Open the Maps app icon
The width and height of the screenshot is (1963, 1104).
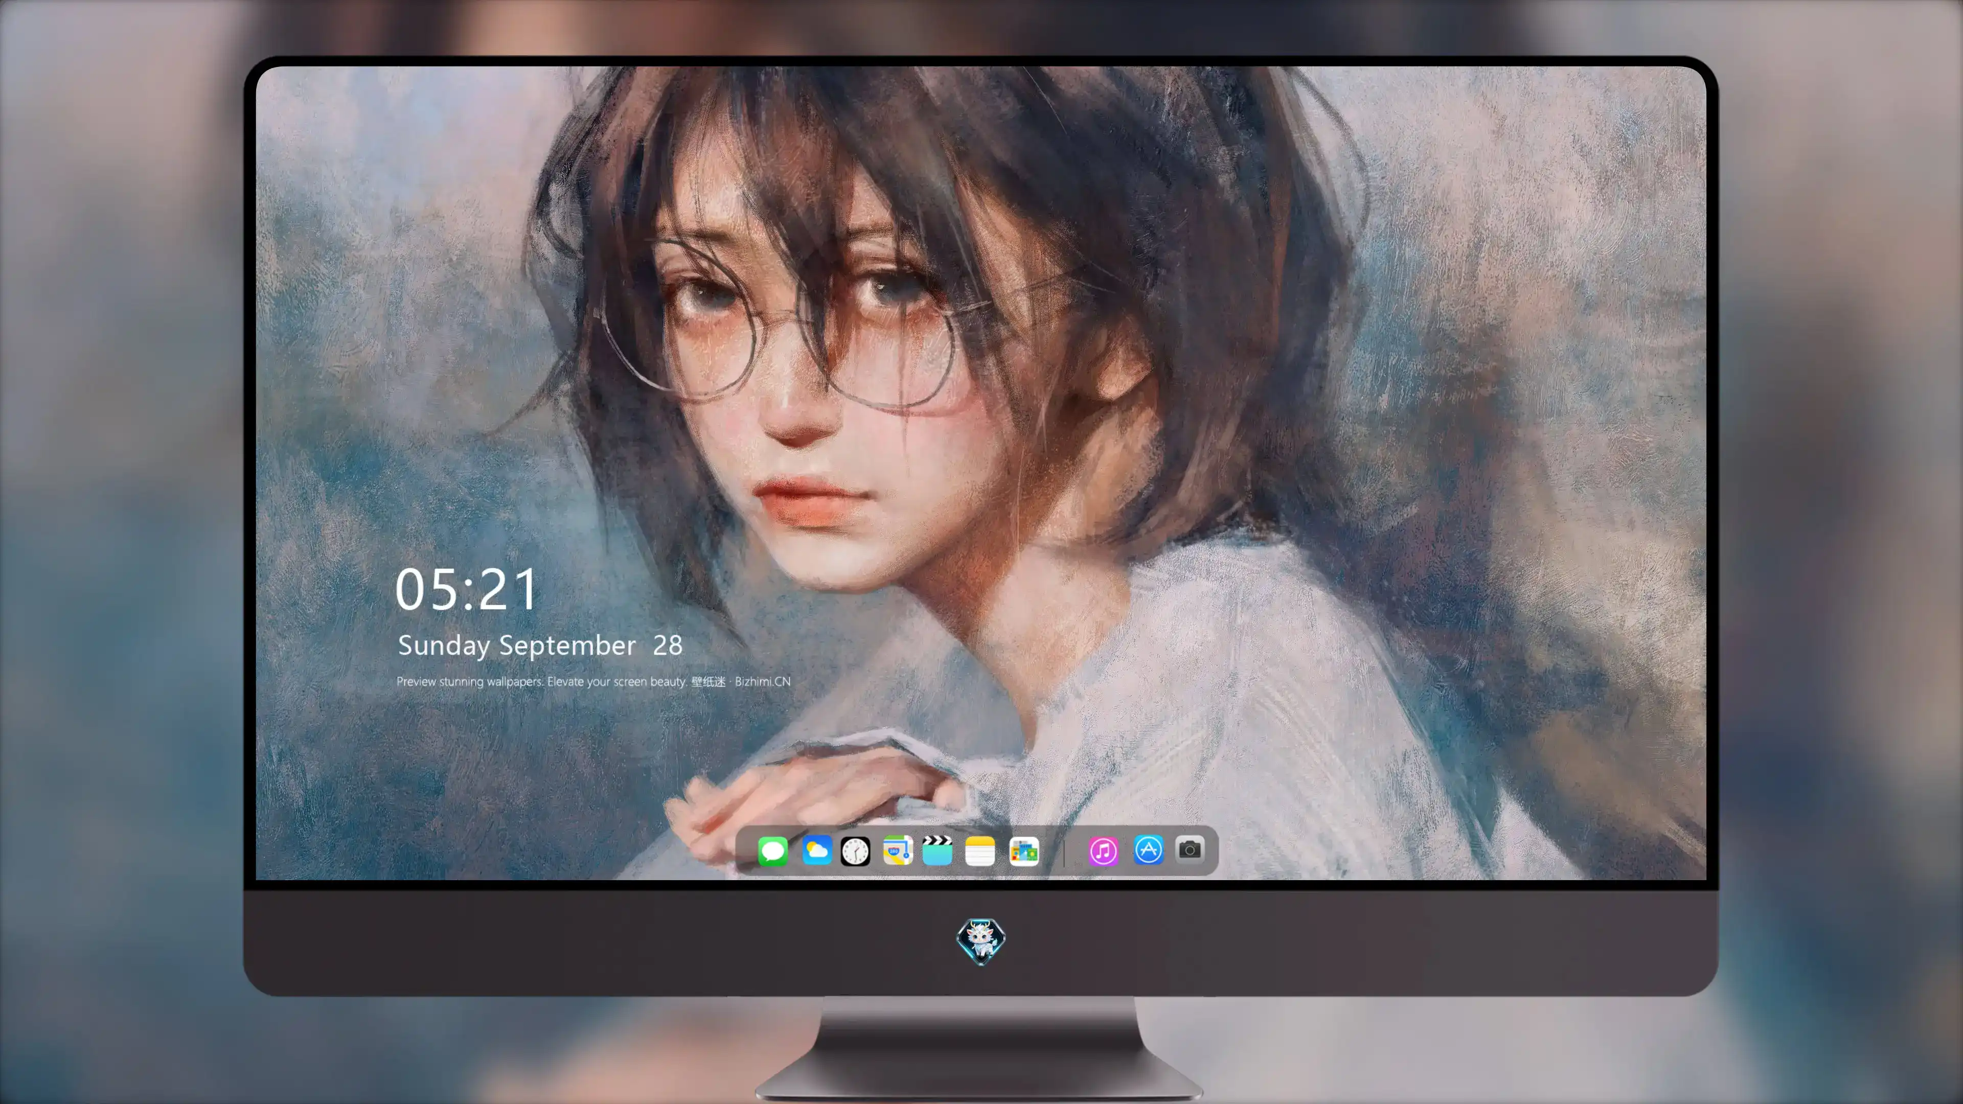tap(898, 850)
